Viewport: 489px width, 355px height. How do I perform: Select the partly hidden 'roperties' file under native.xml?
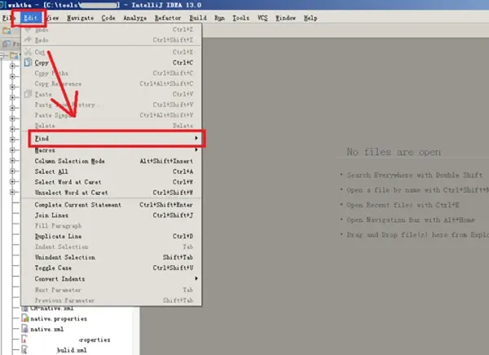95,339
